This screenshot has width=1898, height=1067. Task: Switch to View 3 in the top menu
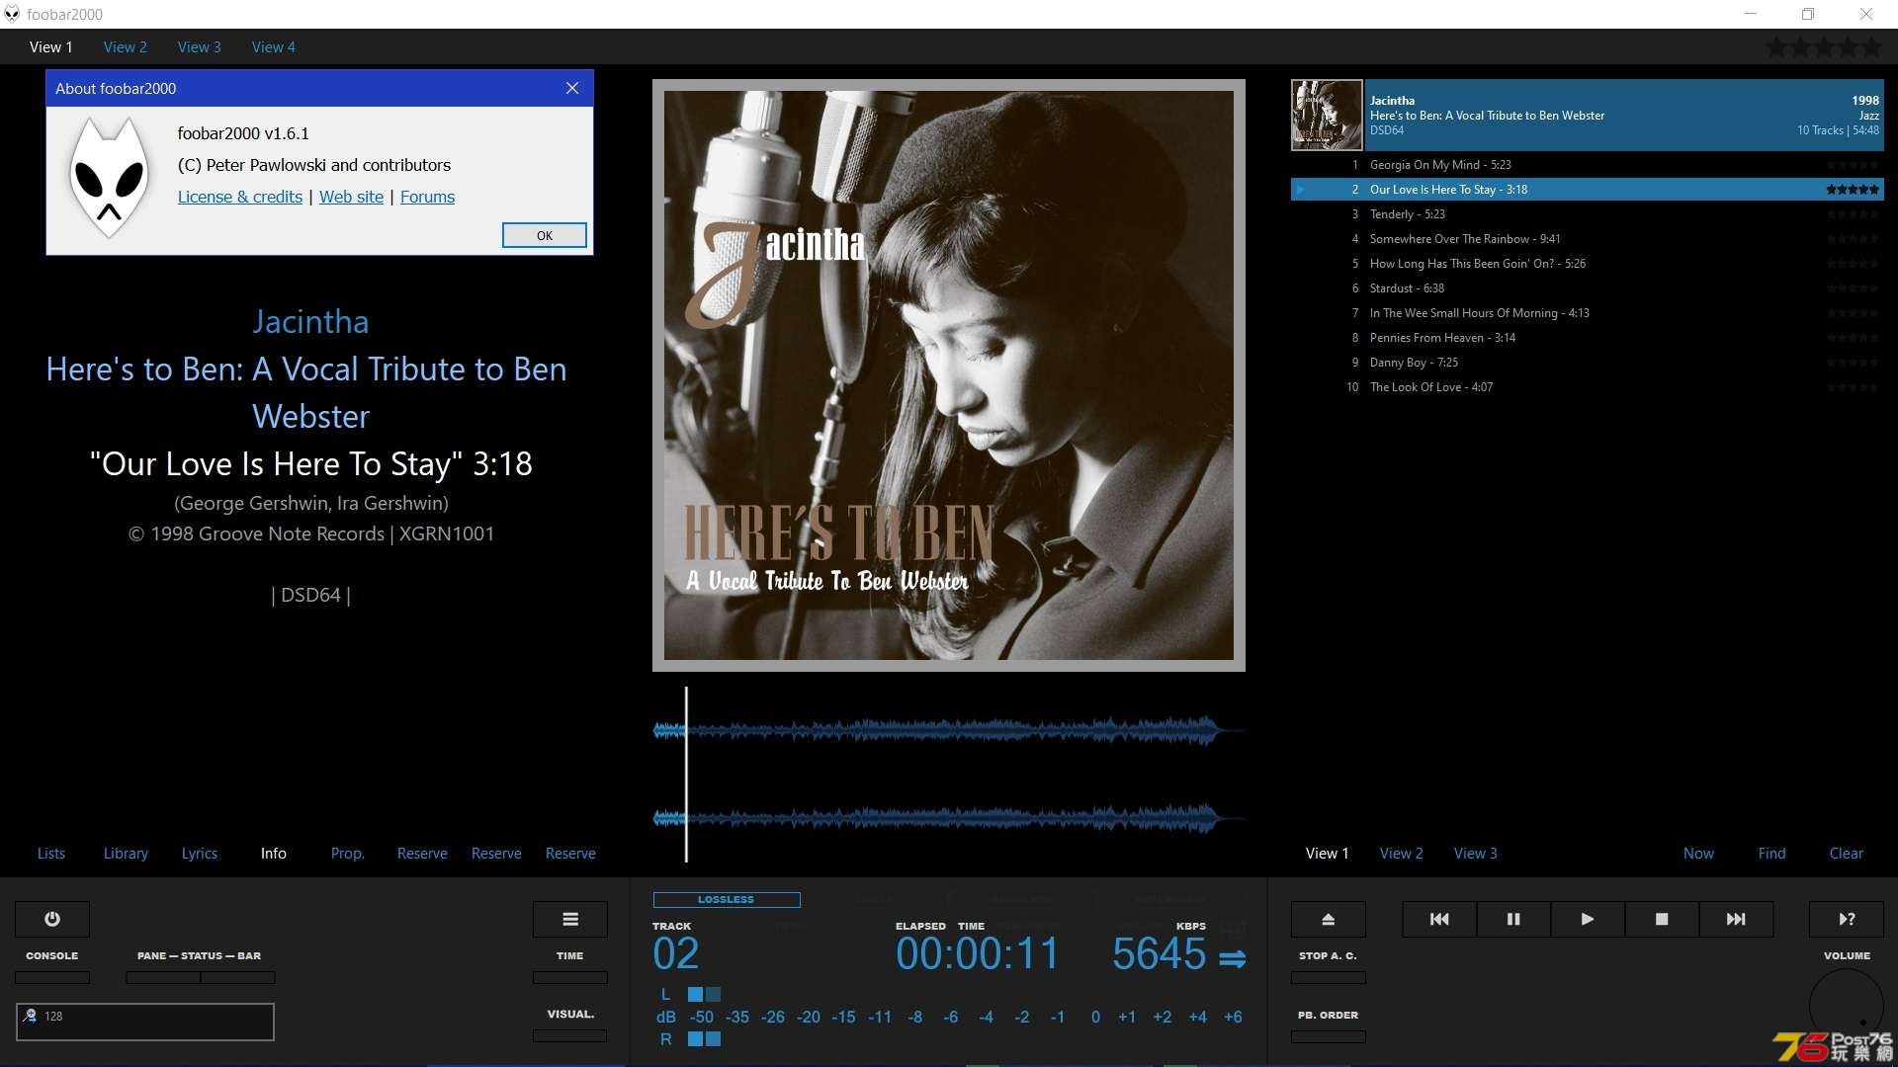click(200, 46)
